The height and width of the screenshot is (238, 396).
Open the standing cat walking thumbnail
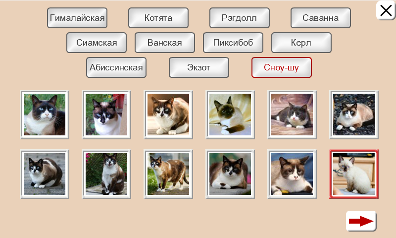(x=168, y=174)
